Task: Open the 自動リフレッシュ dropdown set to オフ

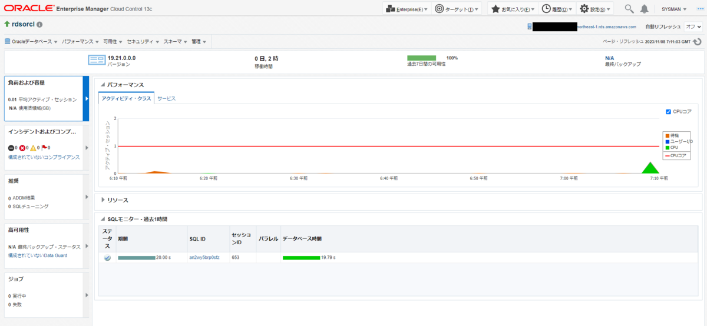Action: tap(694, 27)
